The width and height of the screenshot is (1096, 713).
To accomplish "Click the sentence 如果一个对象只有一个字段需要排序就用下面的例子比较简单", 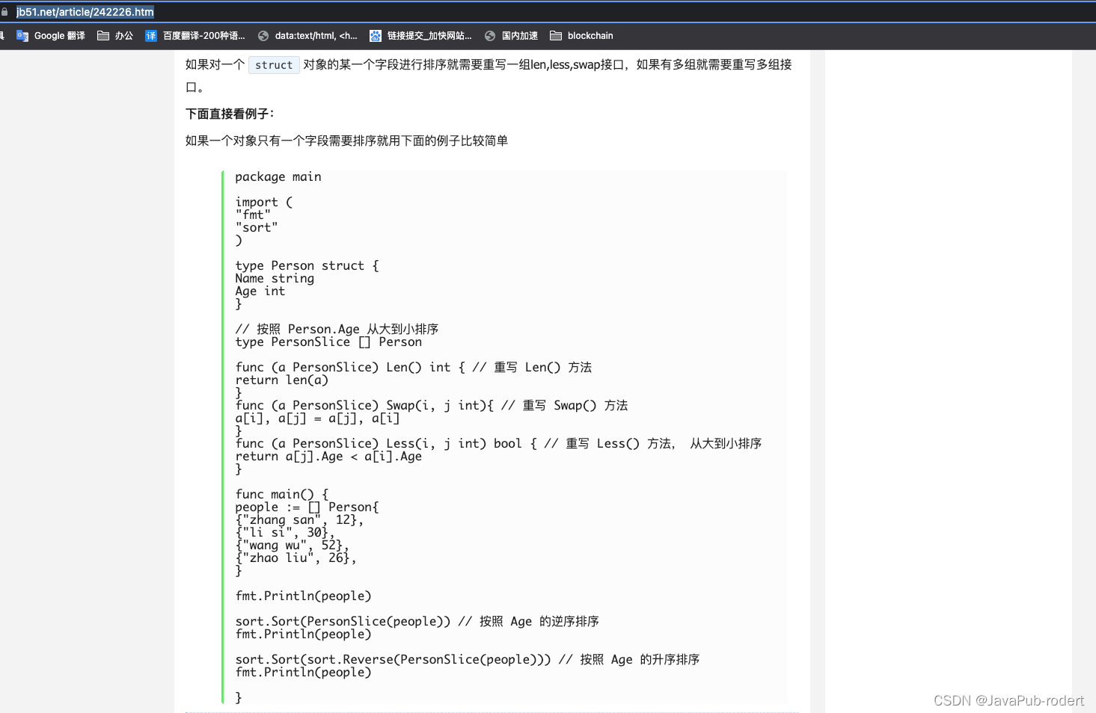I will 347,141.
